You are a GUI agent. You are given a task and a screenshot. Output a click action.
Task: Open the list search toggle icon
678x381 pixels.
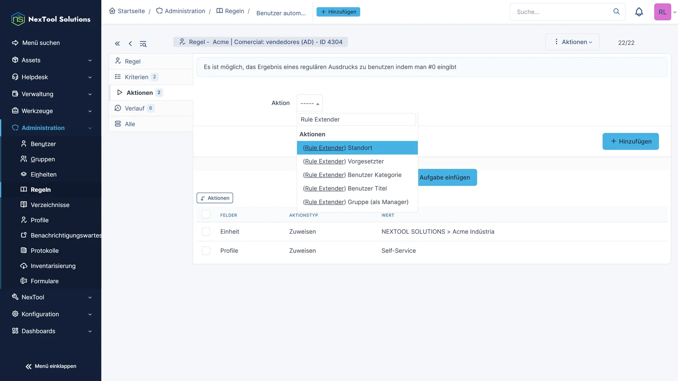[x=143, y=44]
